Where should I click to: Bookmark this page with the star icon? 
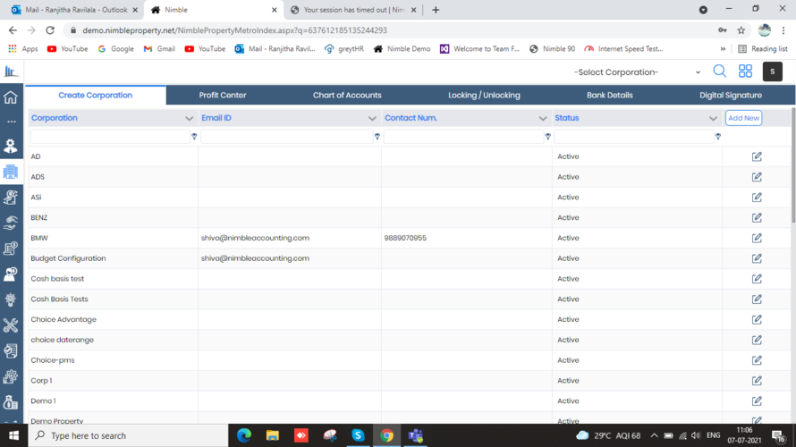pos(741,30)
